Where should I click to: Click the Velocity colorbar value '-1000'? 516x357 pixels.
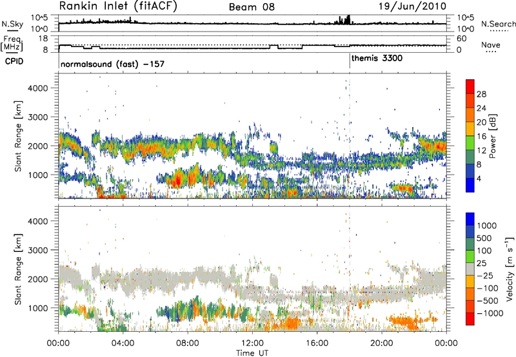tap(490, 313)
